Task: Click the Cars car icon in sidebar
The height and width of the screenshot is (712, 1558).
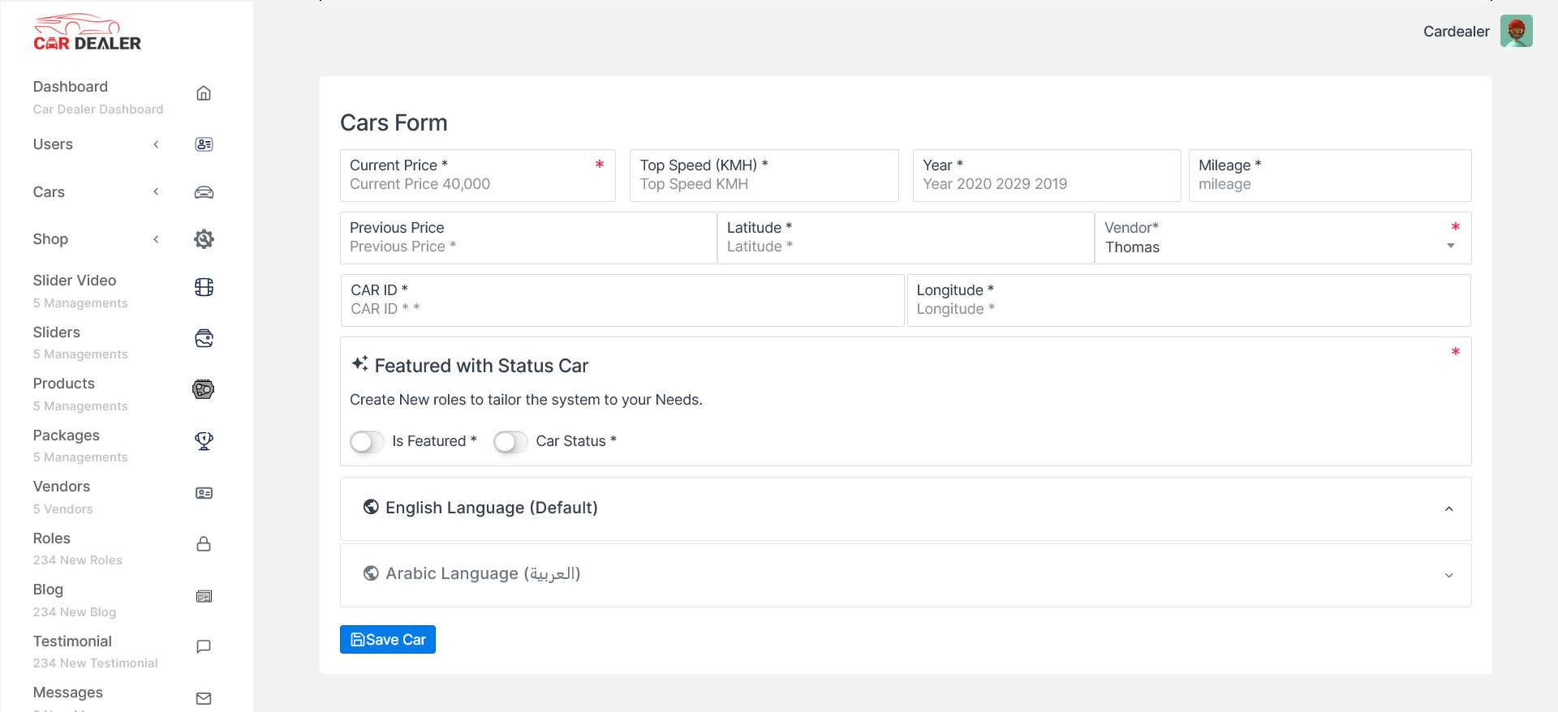Action: pyautogui.click(x=204, y=192)
